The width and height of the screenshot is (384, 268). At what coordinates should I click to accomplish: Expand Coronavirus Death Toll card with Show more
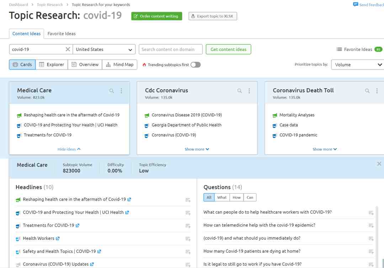(325, 149)
